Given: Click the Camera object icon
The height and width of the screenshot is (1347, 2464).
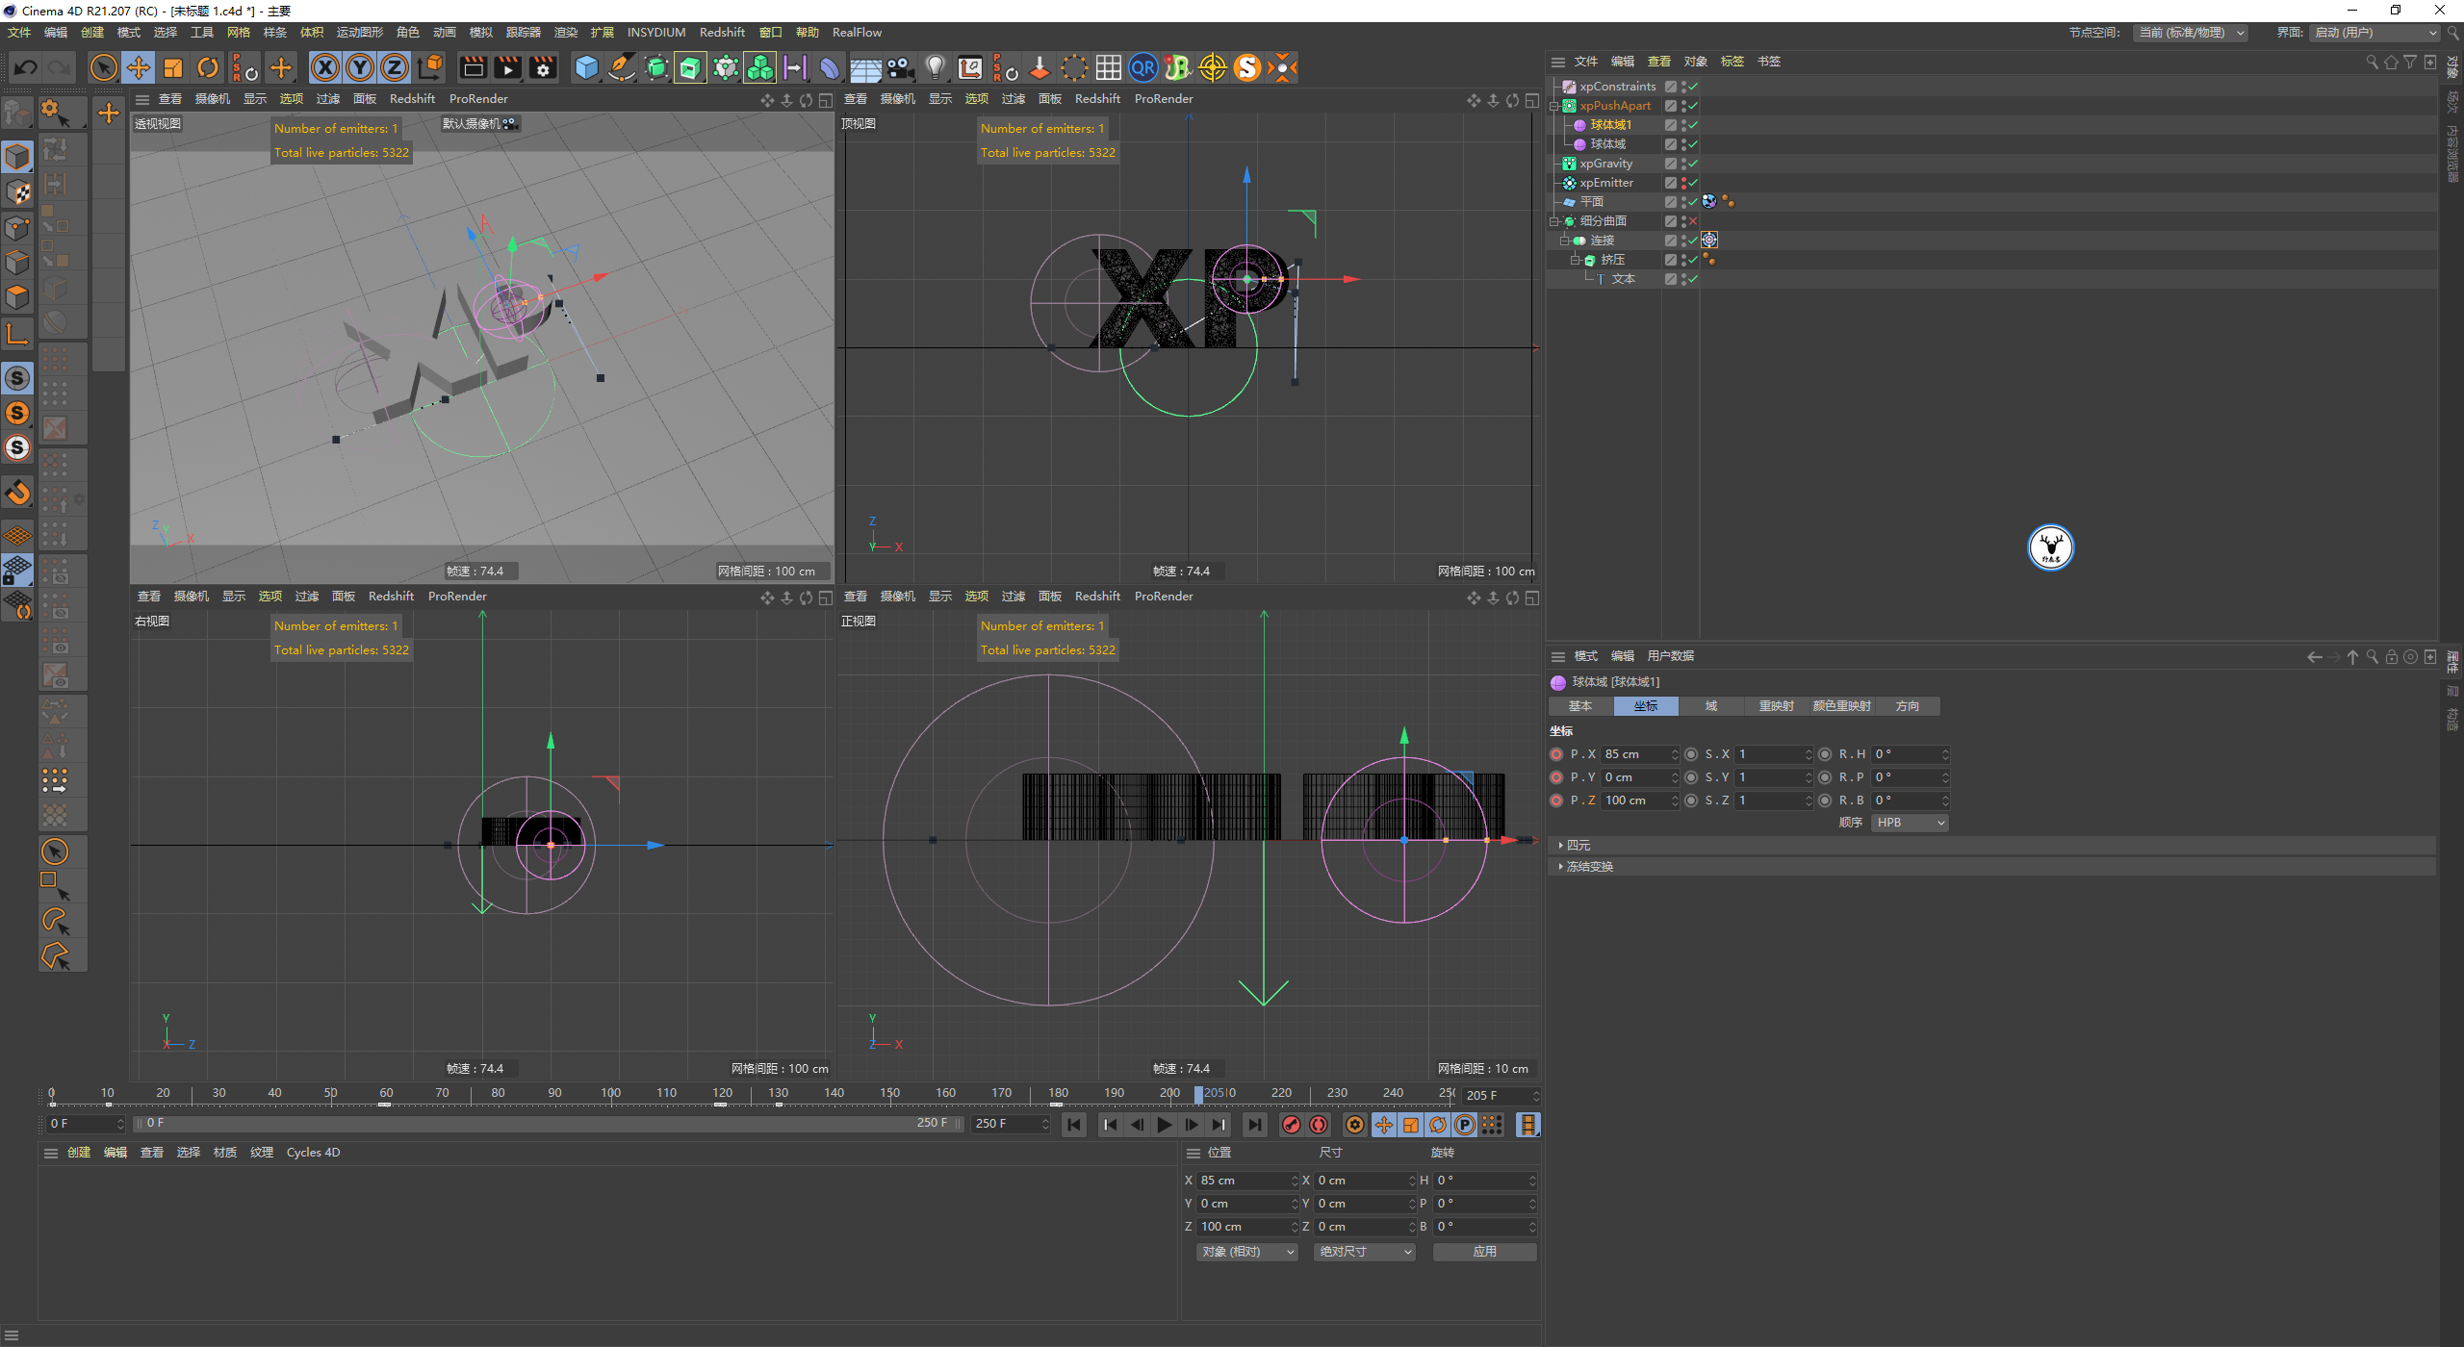Looking at the screenshot, I should coord(900,67).
